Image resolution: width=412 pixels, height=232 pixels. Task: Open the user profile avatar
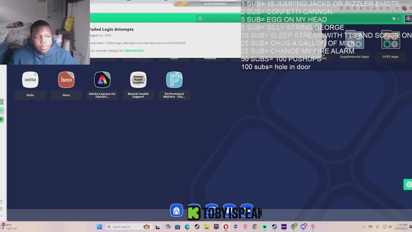click(x=408, y=19)
